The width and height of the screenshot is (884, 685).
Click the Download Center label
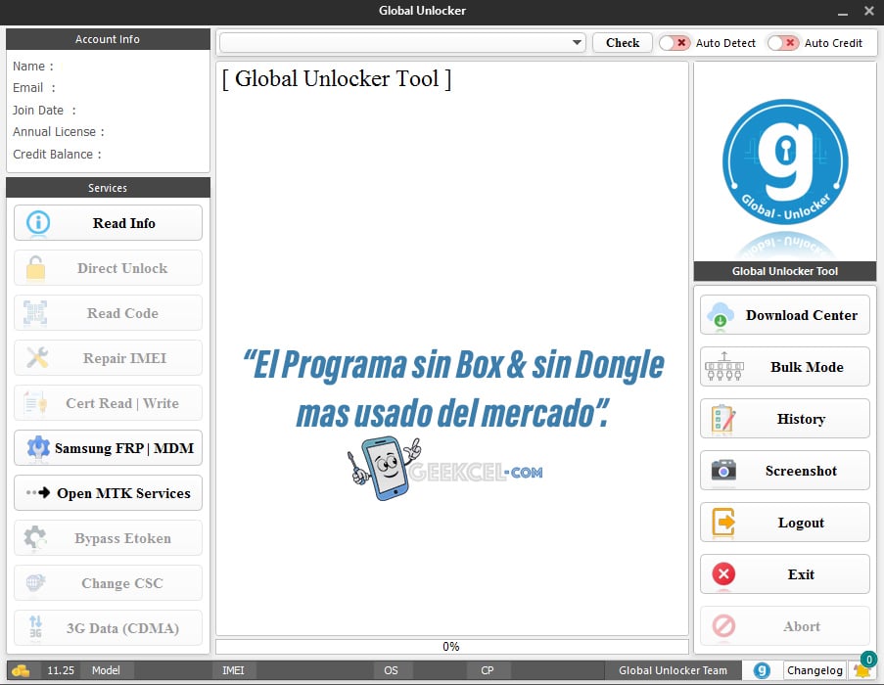coord(801,315)
